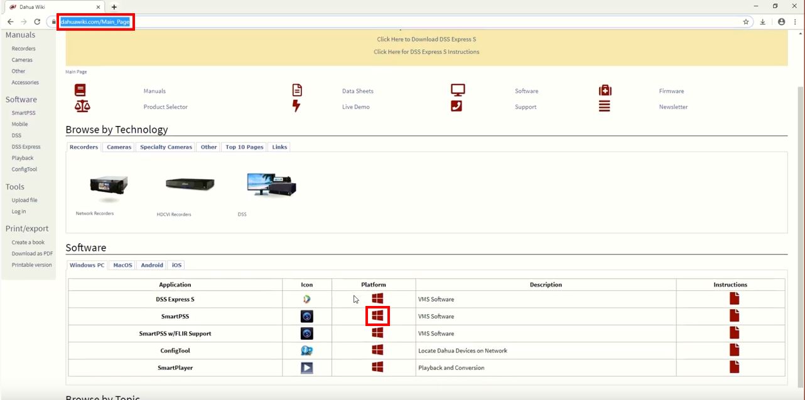
Task: Open SmartPlayer instructions document icon
Action: click(x=734, y=367)
